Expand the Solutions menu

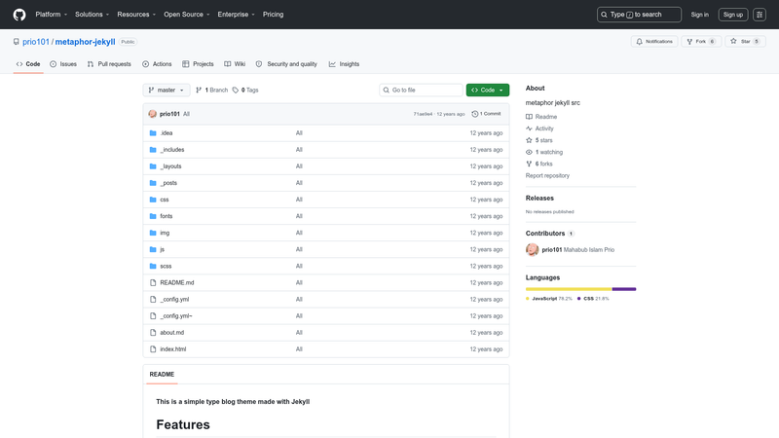(92, 15)
